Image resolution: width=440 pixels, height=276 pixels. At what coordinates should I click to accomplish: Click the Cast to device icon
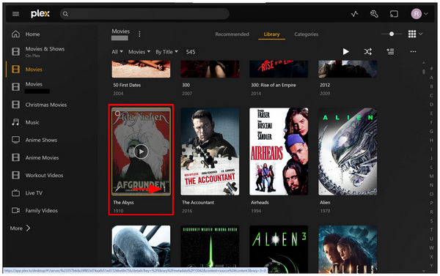point(394,14)
